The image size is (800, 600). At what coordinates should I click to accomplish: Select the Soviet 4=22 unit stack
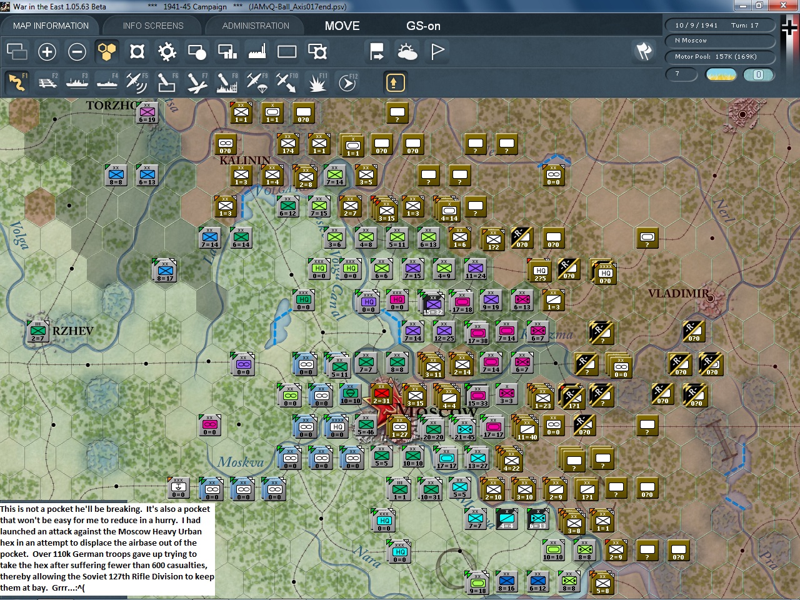pyautogui.click(x=511, y=461)
